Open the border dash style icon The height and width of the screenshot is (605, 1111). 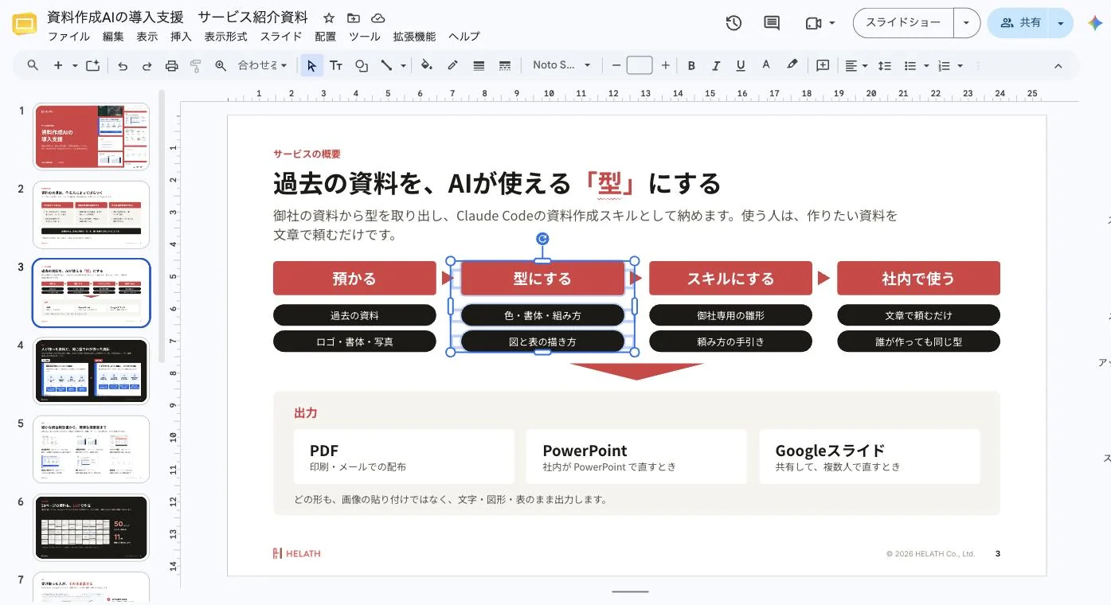(504, 65)
